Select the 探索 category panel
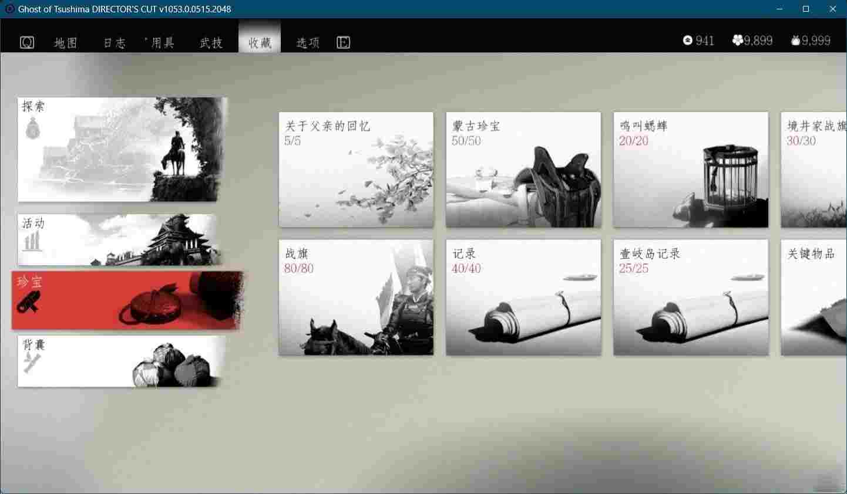 click(x=122, y=150)
